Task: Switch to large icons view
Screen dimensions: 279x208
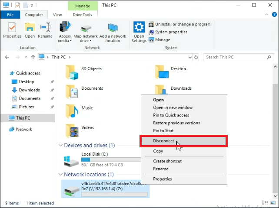Action: pos(273,203)
